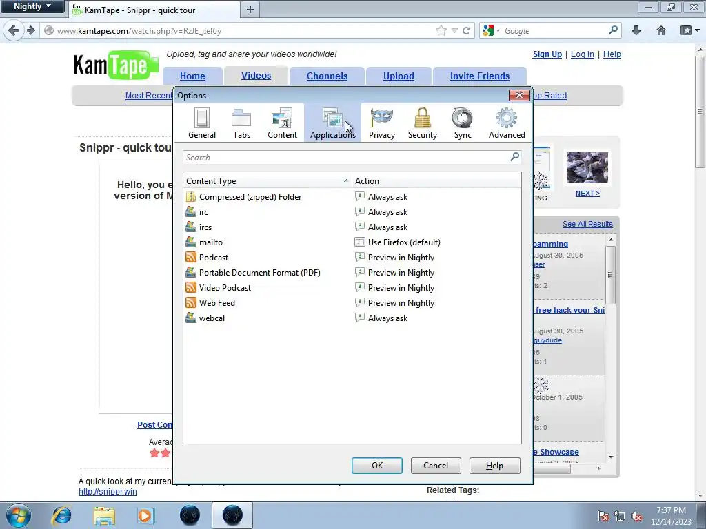Click the browser Back arrow
The height and width of the screenshot is (529, 706).
point(14,30)
